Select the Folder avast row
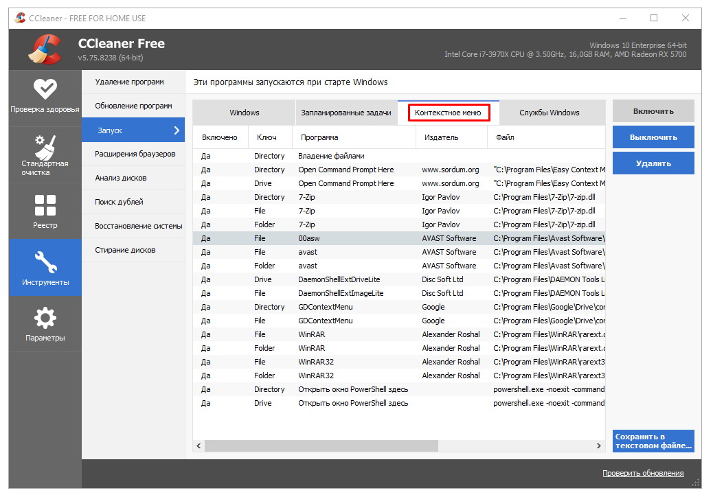 (399, 266)
